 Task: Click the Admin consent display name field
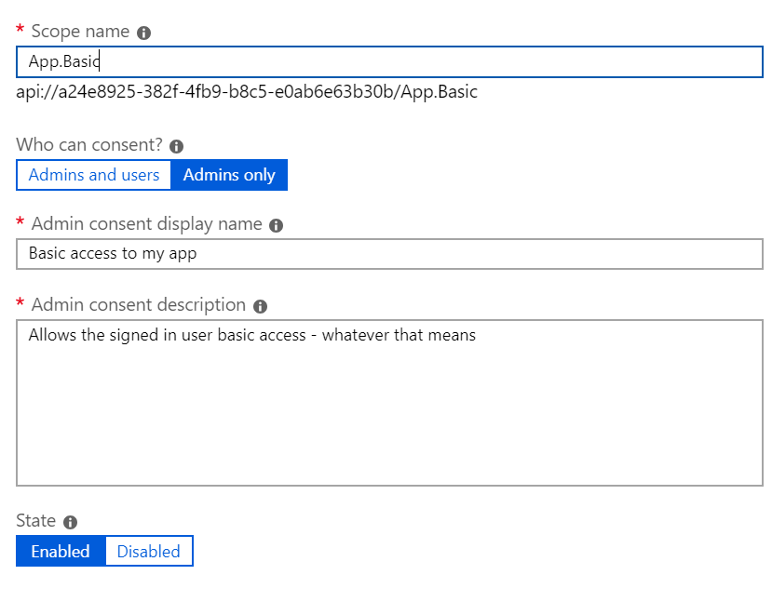(x=389, y=254)
